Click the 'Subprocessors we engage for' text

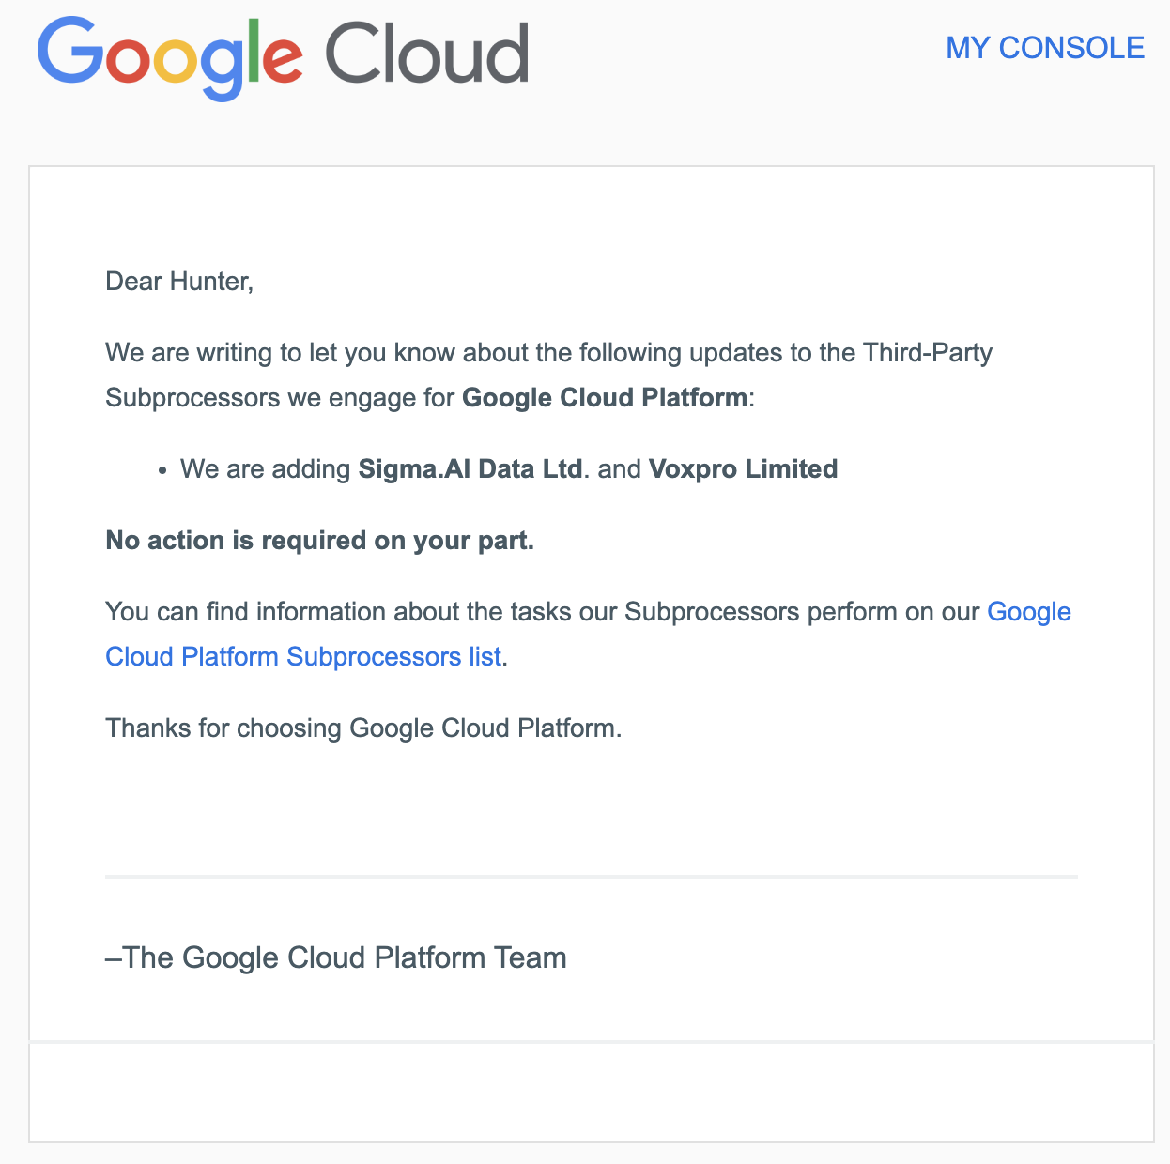tap(280, 398)
